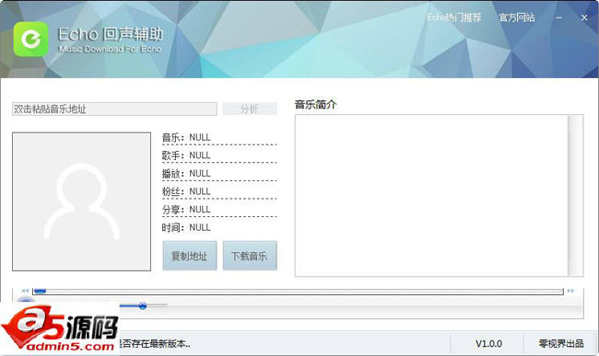The height and width of the screenshot is (356, 599).
Task: Click the 零视界出品 status entry
Action: (x=561, y=344)
